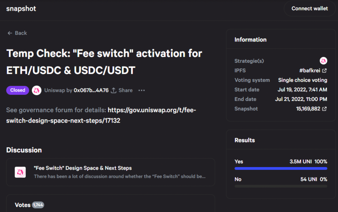Screen dimensions: 338x212
Task: Open the Fee Switch Design Space discussion card
Action: point(110,172)
